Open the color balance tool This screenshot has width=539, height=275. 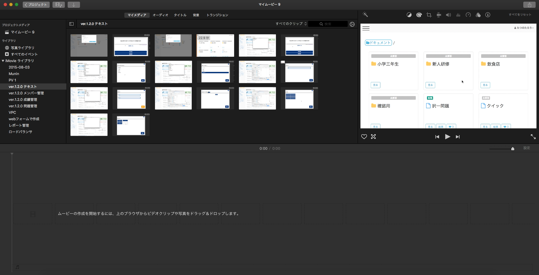(409, 15)
